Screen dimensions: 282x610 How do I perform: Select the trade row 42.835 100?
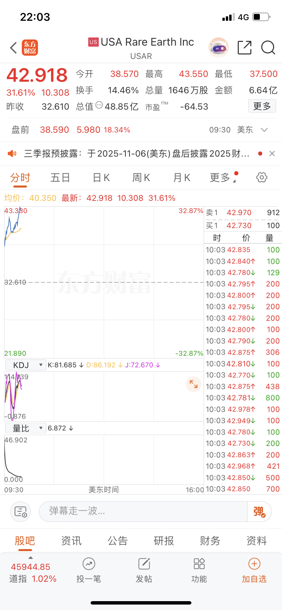[x=242, y=250]
